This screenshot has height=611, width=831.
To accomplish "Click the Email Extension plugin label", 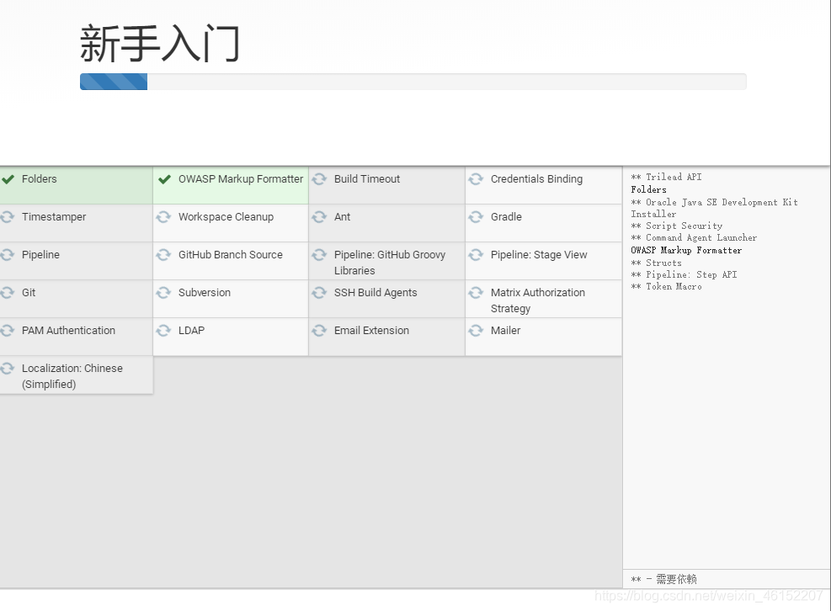I will [x=371, y=331].
